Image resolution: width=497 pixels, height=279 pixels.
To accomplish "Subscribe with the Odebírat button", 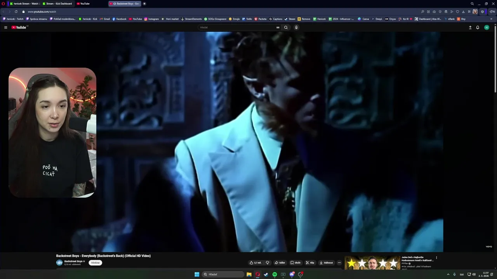I will pyautogui.click(x=95, y=263).
